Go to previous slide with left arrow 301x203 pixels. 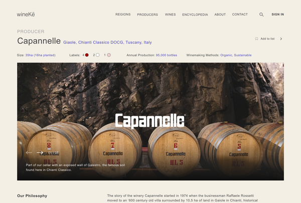[29, 152]
